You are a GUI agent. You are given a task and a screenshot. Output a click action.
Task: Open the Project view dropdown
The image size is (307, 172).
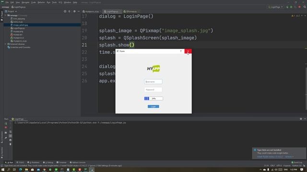(x=11, y=11)
